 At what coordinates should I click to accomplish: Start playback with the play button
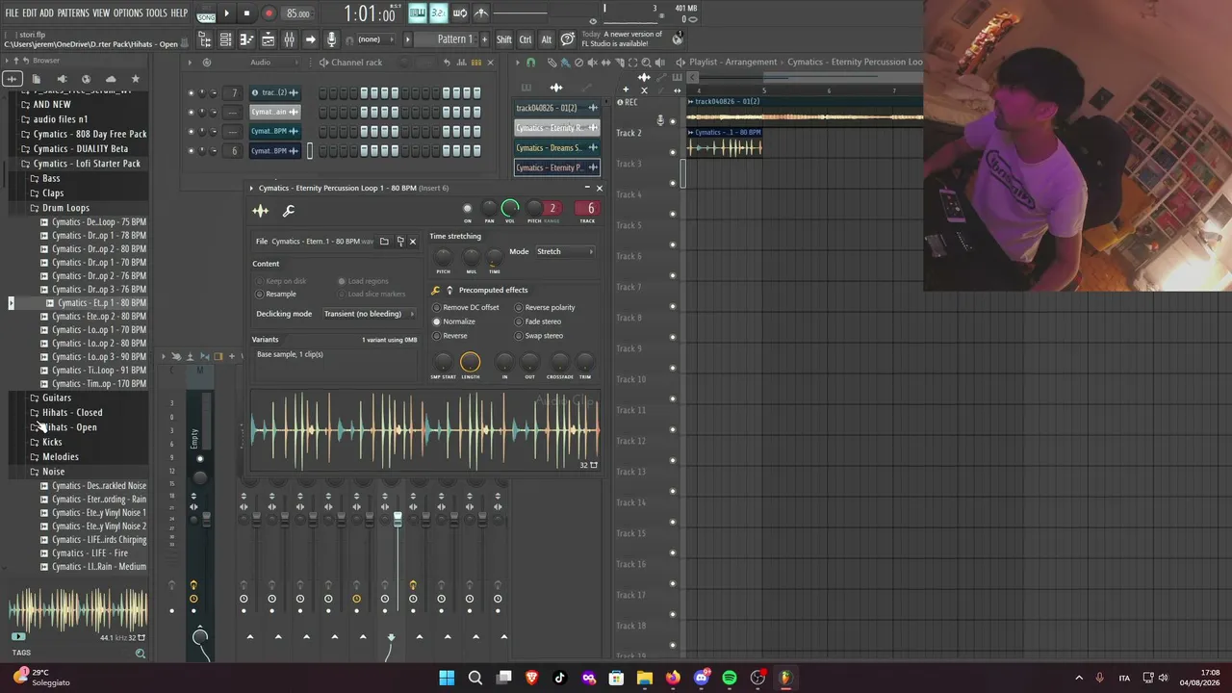(x=226, y=13)
